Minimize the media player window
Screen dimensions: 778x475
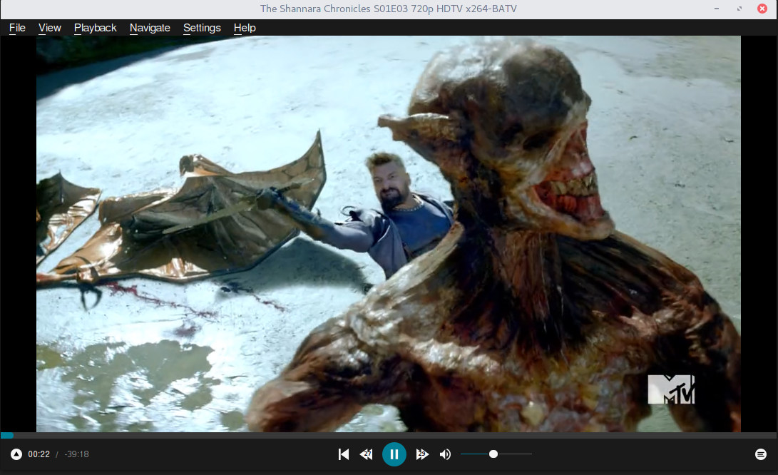tap(717, 9)
